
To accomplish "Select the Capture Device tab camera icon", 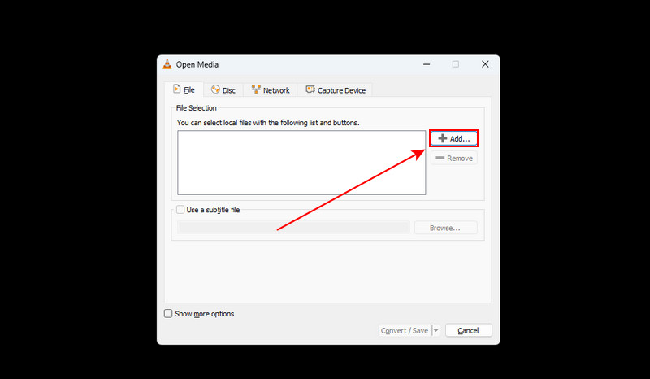I will tap(310, 89).
